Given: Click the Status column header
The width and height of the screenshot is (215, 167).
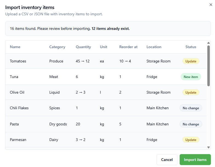Looking at the screenshot, I should coord(191,47).
